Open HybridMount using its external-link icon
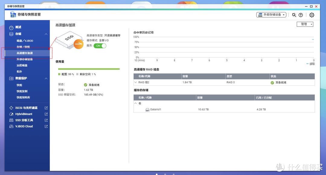This screenshot has height=175, width=326. click(46, 114)
